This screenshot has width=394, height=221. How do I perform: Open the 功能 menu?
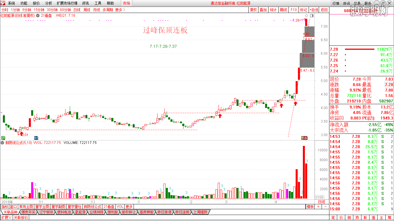point(24,3)
